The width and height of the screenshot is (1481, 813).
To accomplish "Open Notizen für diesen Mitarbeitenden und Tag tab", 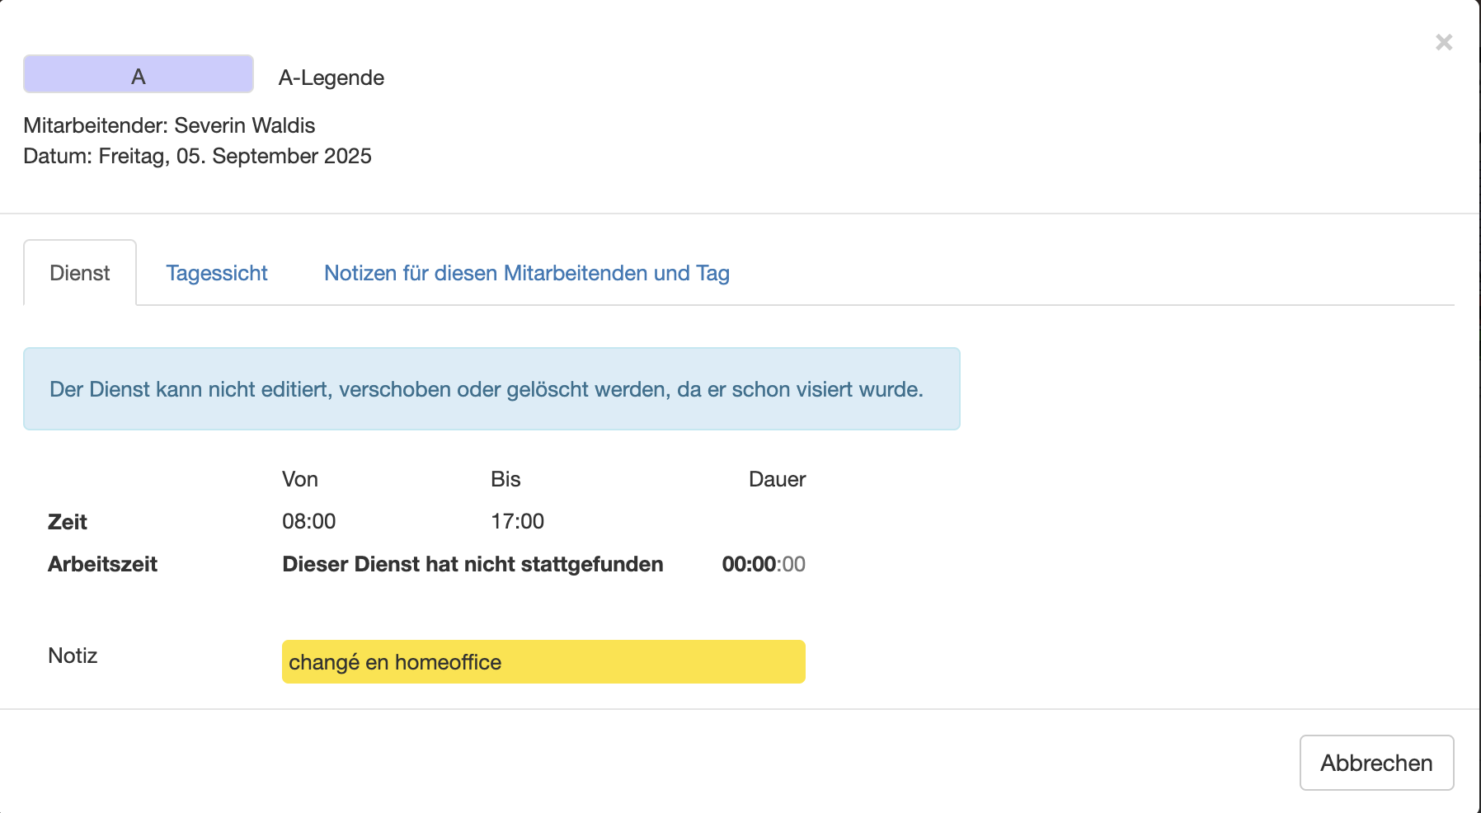I will pyautogui.click(x=527, y=273).
